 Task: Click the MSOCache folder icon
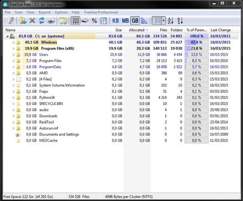click(x=18, y=141)
